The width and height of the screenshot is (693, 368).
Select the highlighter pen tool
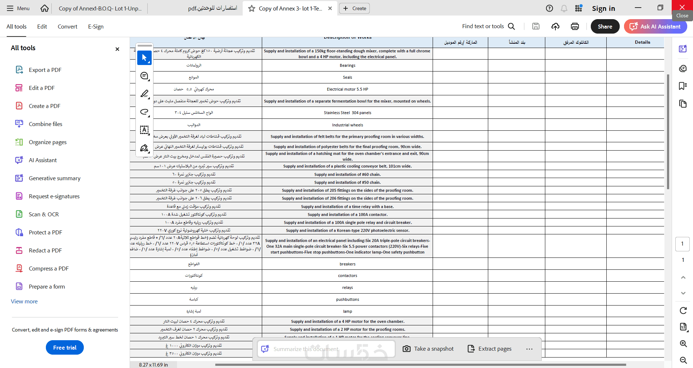[144, 94]
